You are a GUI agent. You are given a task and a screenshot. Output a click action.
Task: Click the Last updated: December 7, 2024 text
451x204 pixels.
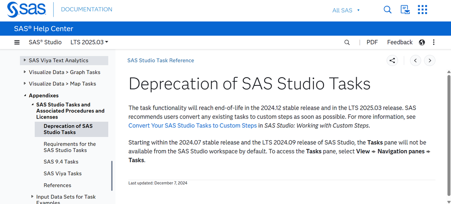pyautogui.click(x=158, y=183)
